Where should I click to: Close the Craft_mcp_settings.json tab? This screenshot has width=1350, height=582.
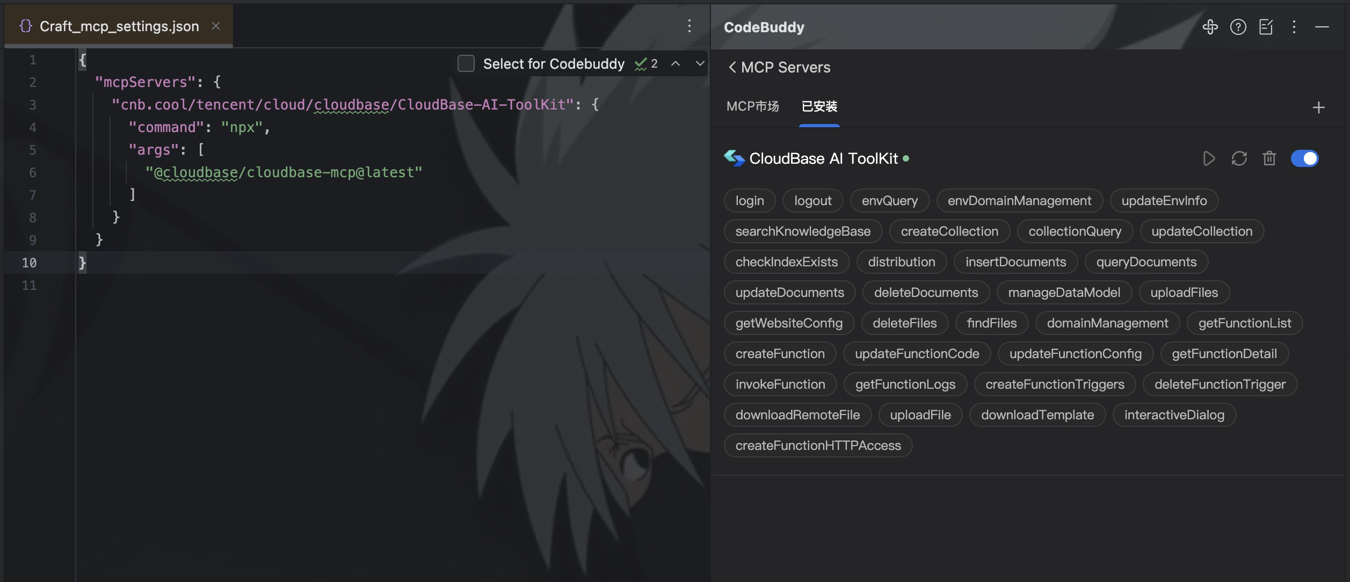(216, 26)
